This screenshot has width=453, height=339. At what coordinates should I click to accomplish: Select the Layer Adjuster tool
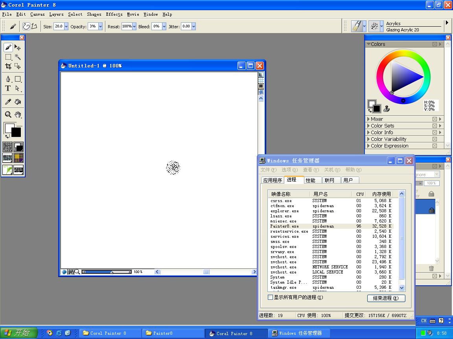coord(18,47)
